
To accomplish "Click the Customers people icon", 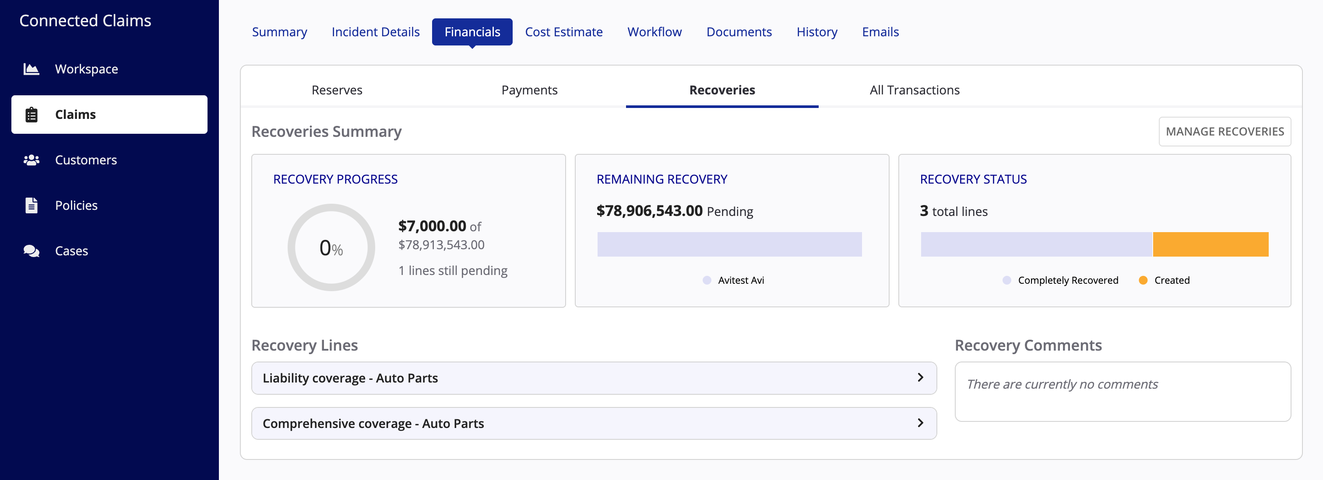I will pos(32,160).
